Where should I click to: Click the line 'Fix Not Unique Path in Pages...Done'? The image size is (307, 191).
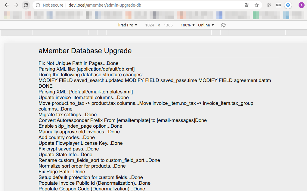[78, 63]
